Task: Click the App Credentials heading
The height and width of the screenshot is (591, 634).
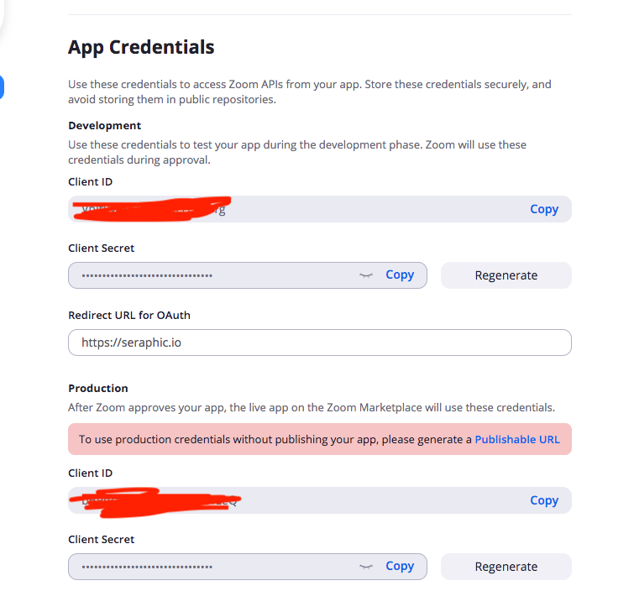Action: 141,47
